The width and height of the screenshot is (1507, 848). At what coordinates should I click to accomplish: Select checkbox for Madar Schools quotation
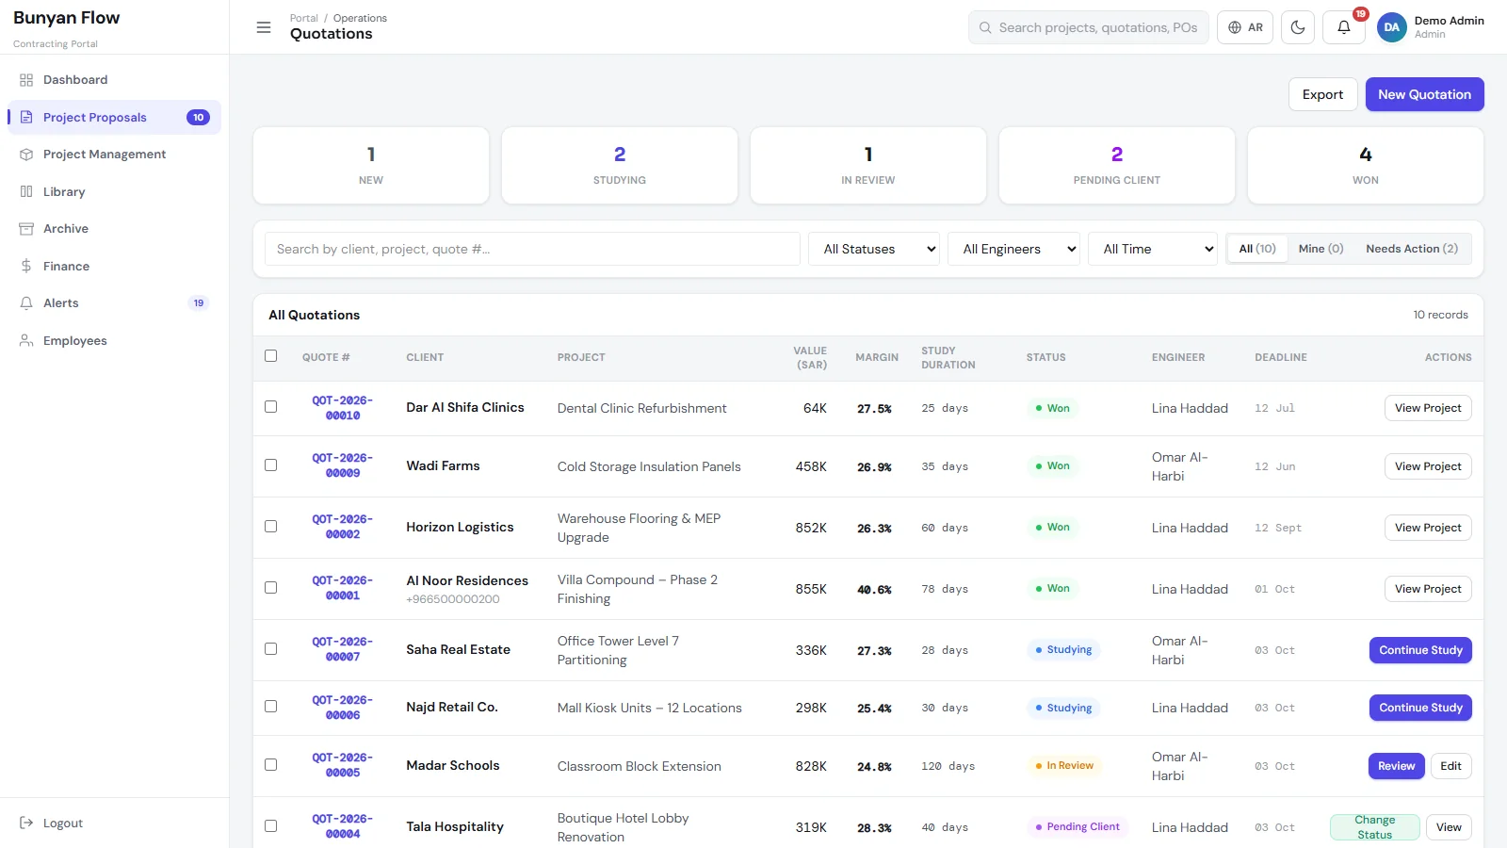[x=271, y=765]
